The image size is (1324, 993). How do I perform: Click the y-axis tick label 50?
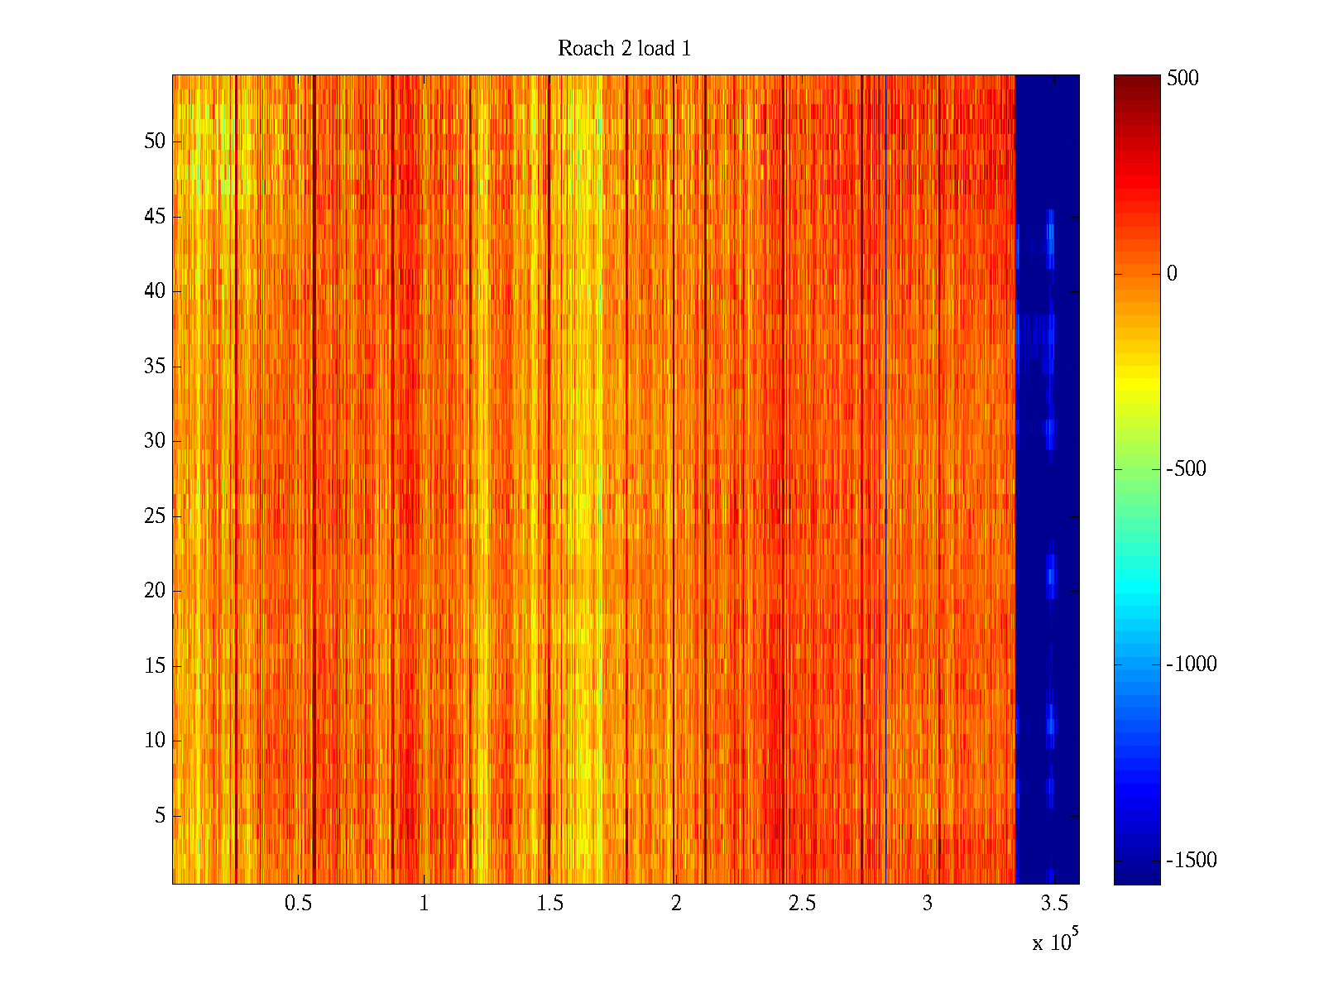(x=155, y=142)
